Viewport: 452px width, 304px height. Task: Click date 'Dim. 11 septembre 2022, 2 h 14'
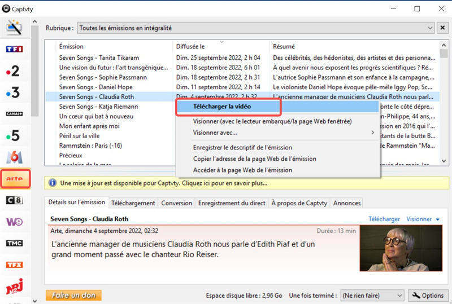(x=218, y=87)
